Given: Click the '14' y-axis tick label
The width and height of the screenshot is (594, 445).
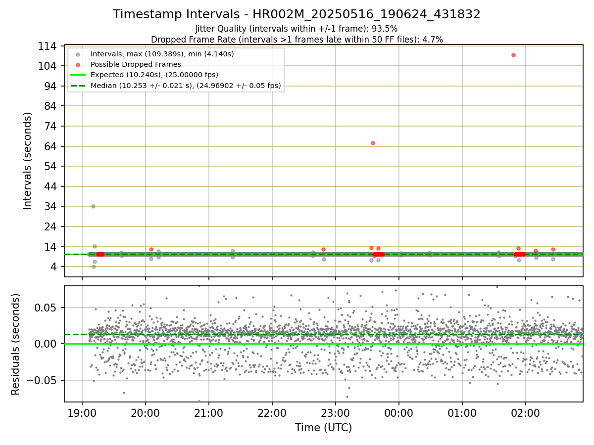Looking at the screenshot, I should tap(50, 247).
